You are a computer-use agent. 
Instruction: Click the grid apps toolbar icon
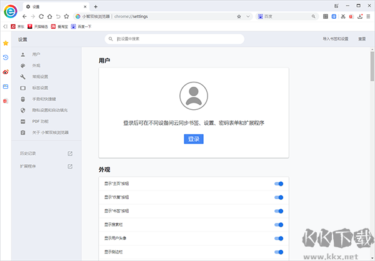pos(326,16)
